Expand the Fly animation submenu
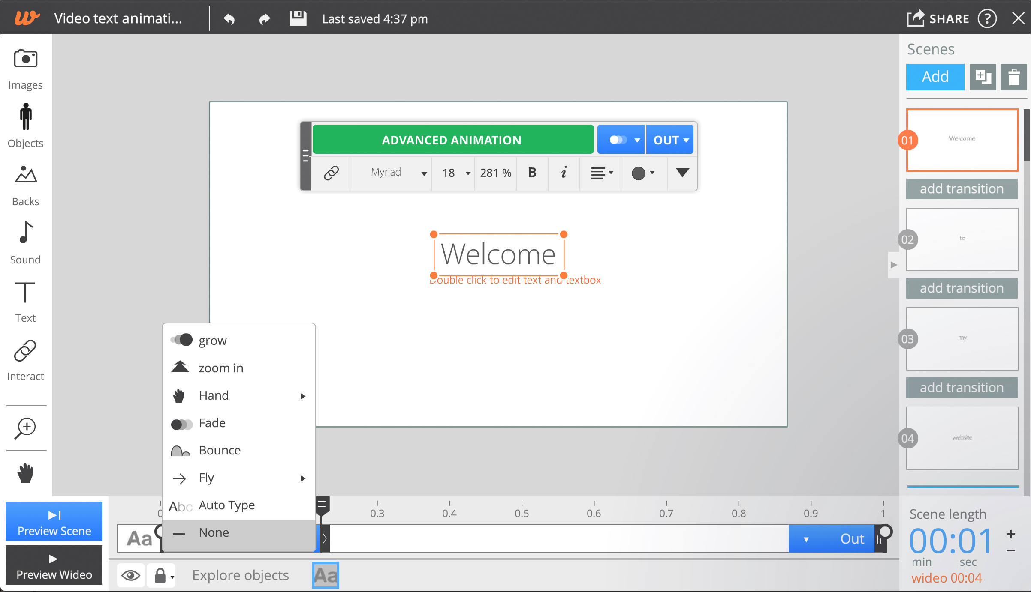Screen dimensions: 1031x592 pos(302,478)
